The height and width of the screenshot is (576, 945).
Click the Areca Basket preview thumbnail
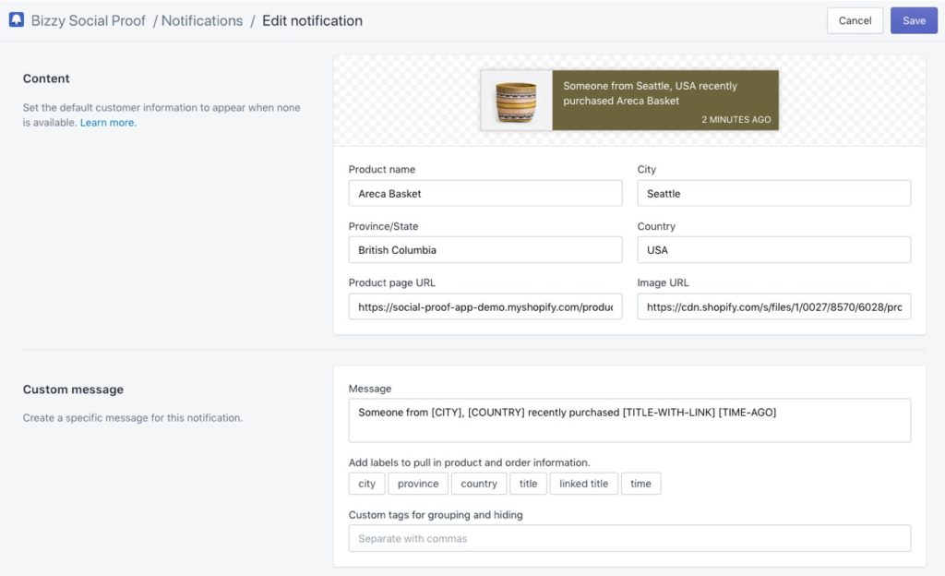click(x=517, y=101)
